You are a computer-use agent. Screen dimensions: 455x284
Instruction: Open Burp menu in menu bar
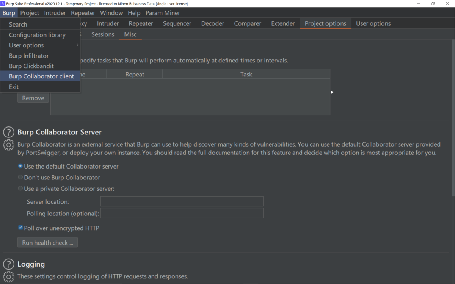[x=9, y=13]
